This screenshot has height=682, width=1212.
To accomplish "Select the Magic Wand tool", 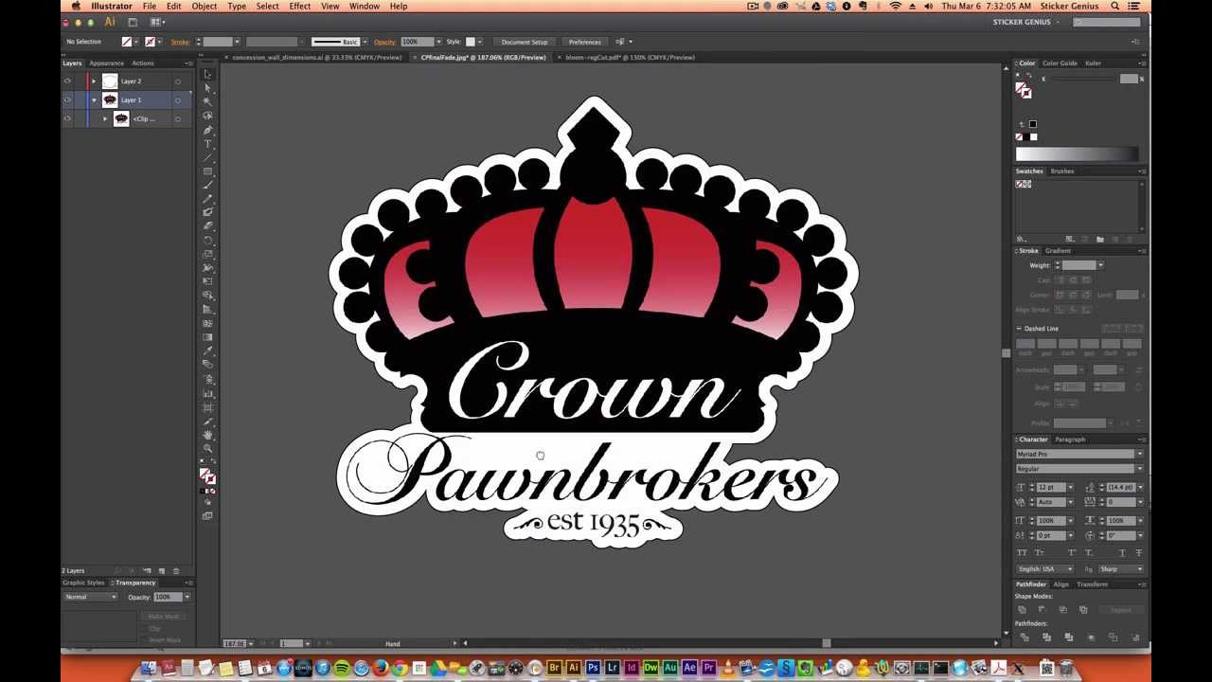I will pyautogui.click(x=207, y=101).
